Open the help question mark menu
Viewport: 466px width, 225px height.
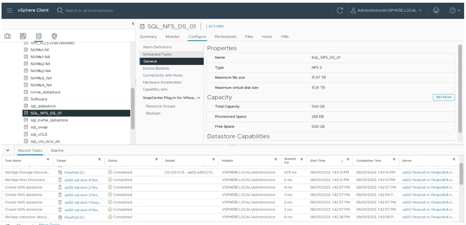(x=455, y=10)
